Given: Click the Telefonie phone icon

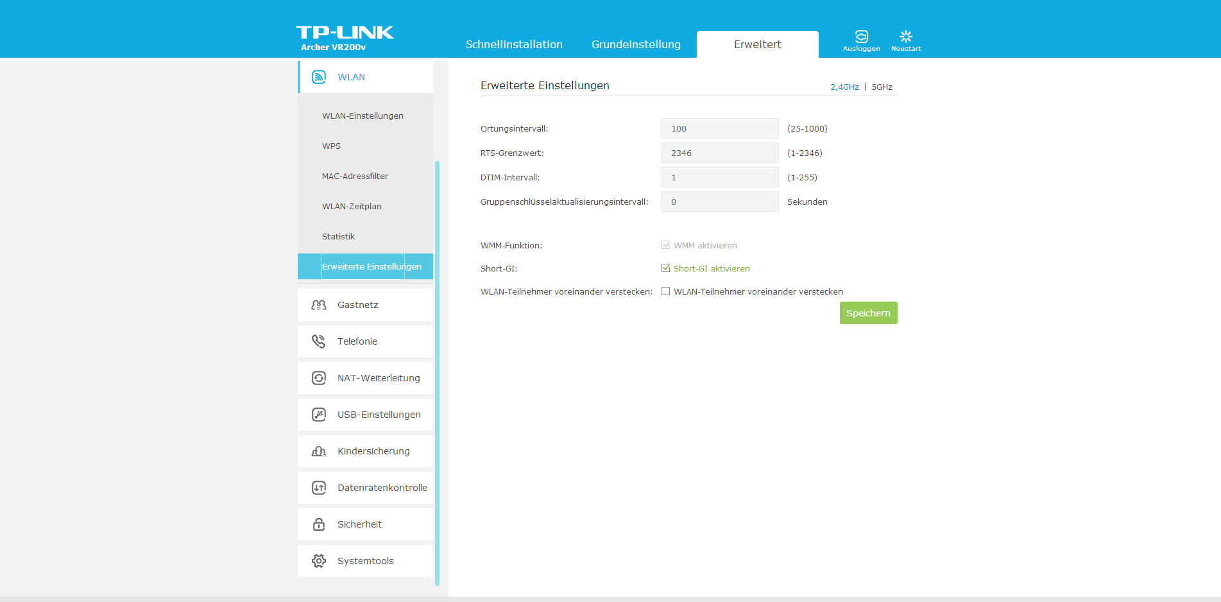Looking at the screenshot, I should click(x=319, y=341).
